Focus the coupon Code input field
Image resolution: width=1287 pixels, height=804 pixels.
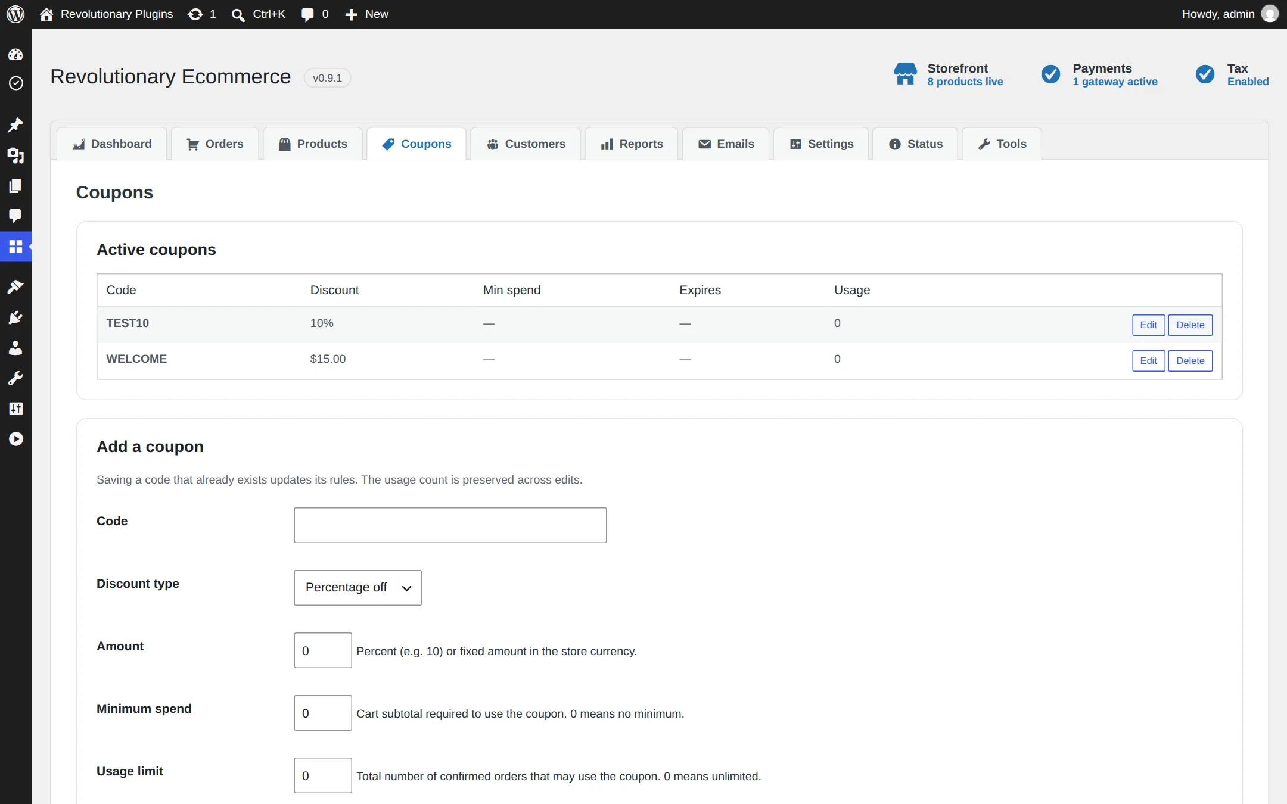click(x=450, y=525)
